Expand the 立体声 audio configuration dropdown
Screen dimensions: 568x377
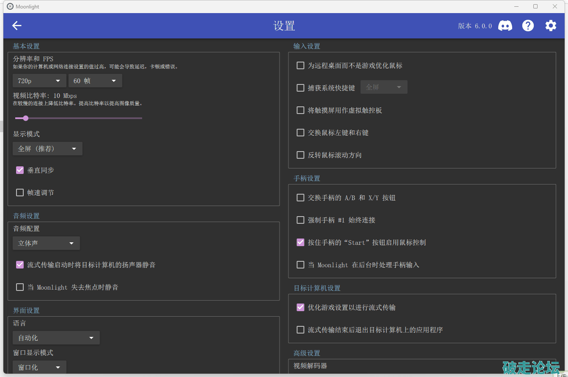click(x=46, y=243)
